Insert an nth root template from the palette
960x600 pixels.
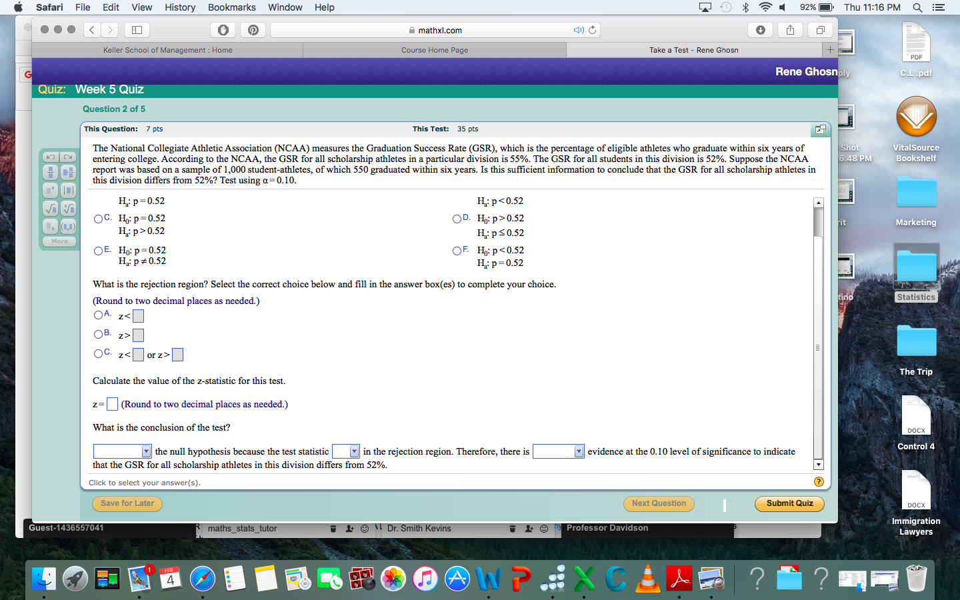(x=68, y=209)
